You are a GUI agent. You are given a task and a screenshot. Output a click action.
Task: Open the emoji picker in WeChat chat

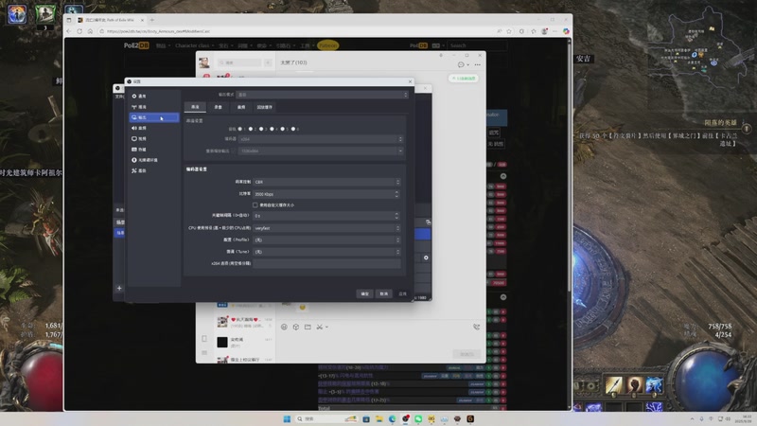tap(285, 327)
